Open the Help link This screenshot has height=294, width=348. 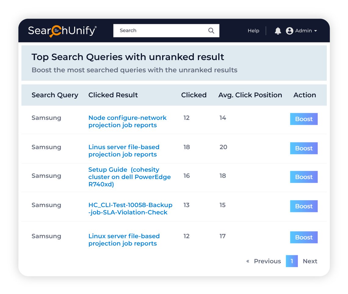coord(253,30)
